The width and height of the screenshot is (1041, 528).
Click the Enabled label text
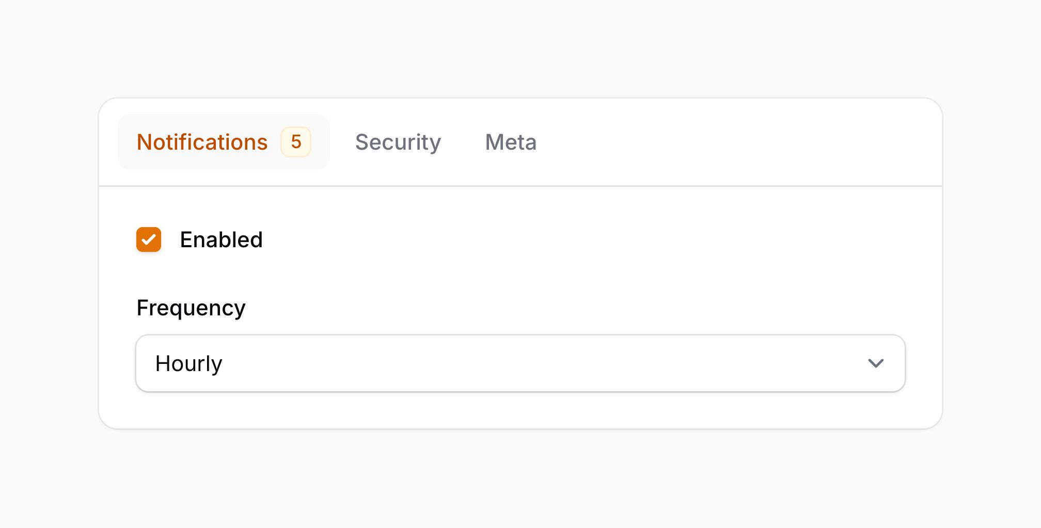221,240
